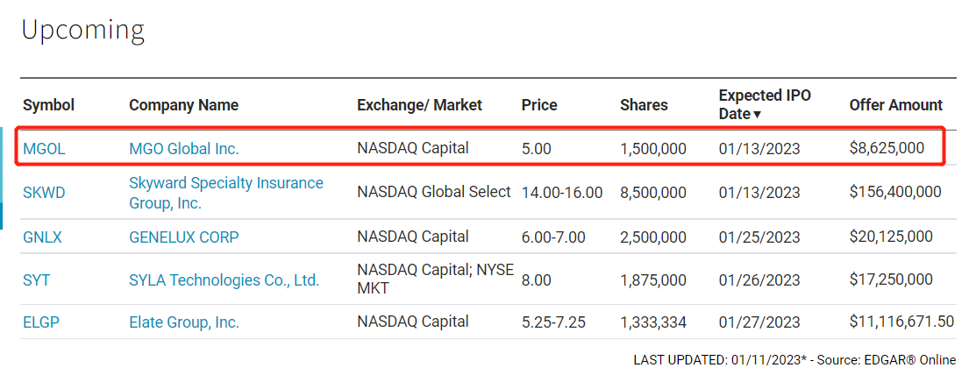
Task: Open Skyward Specialty Insurance Group, Inc. link
Action: 226,193
